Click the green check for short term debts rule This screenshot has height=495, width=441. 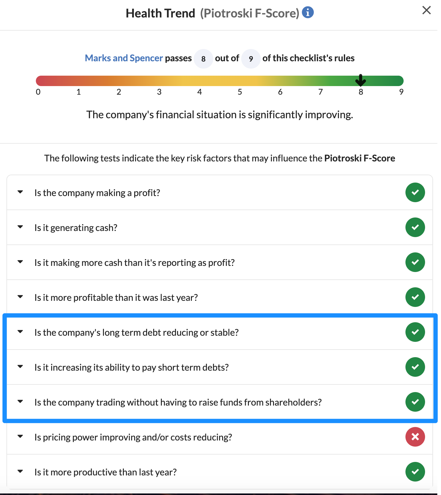[x=415, y=367]
